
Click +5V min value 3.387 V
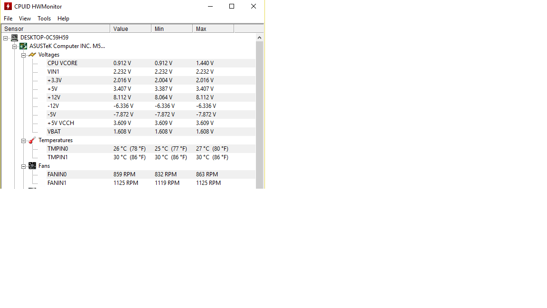pyautogui.click(x=164, y=89)
